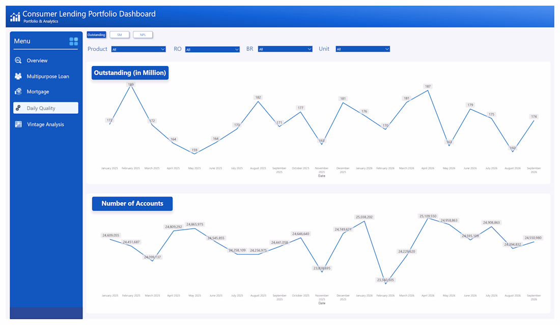Select the 25,109,550 data label
This screenshot has height=325, width=560.
[x=428, y=216]
